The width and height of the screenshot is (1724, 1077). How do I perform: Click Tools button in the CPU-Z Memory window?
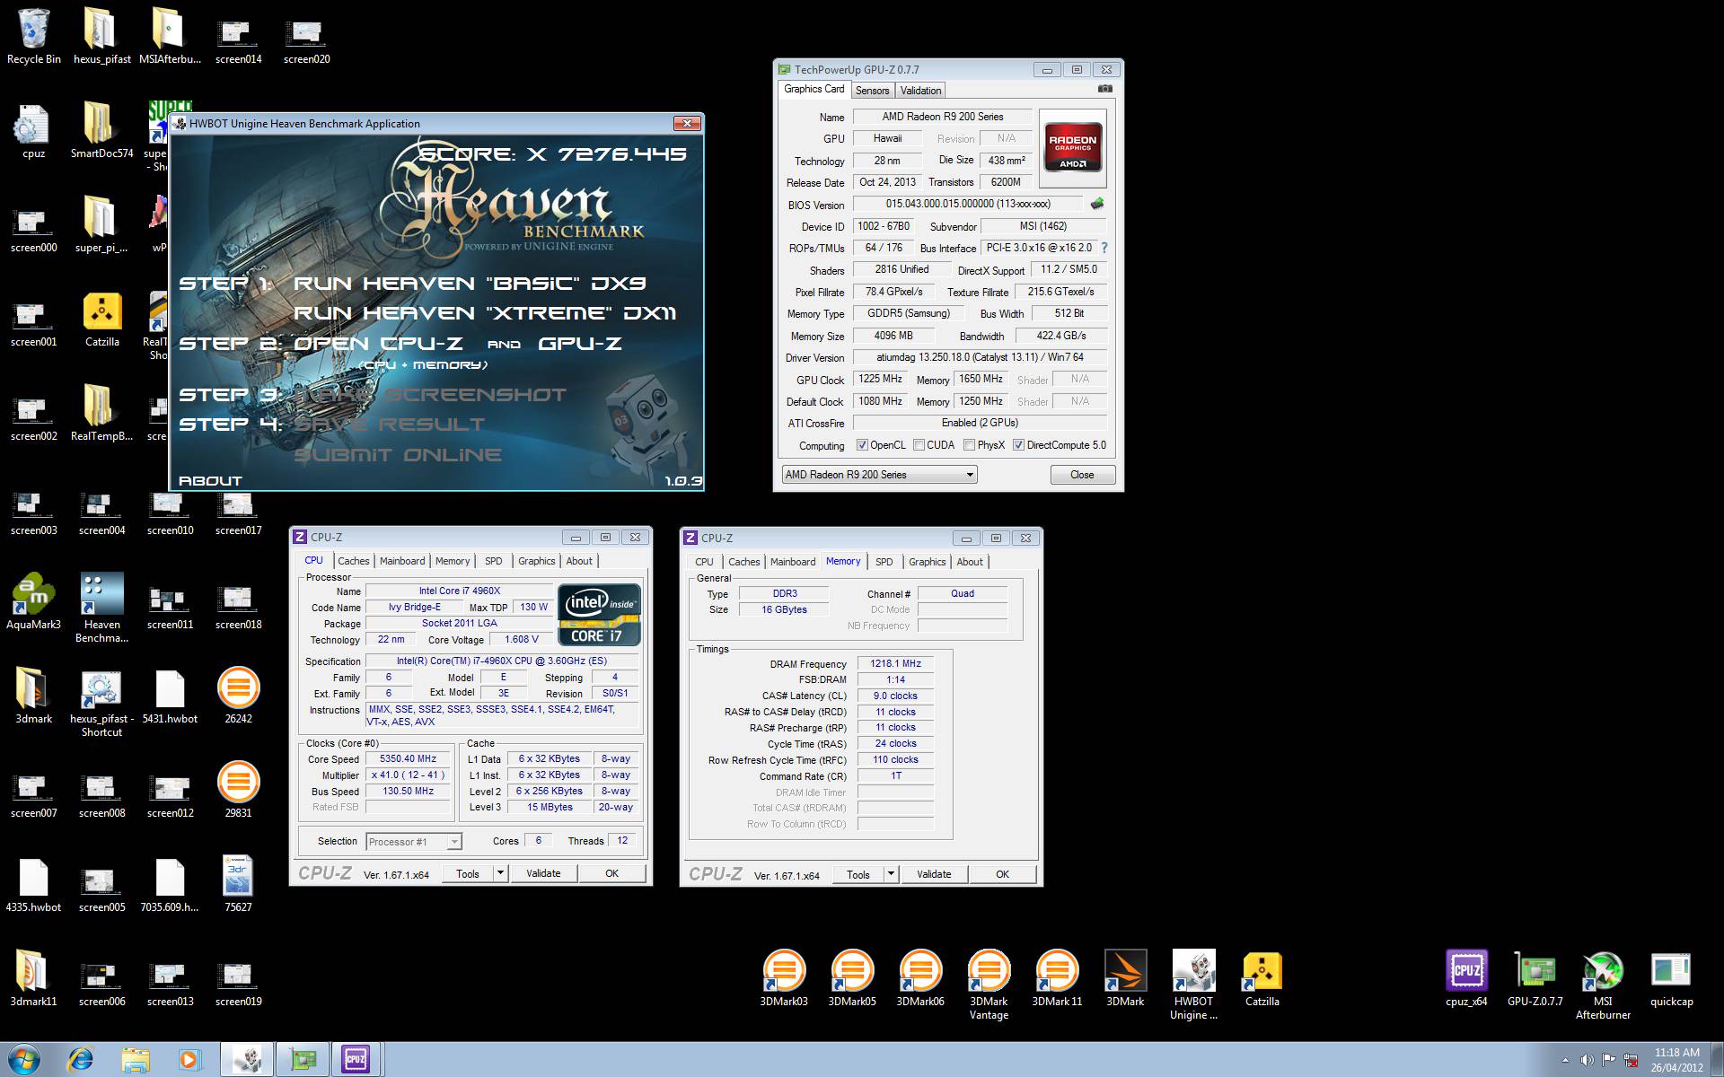[858, 874]
